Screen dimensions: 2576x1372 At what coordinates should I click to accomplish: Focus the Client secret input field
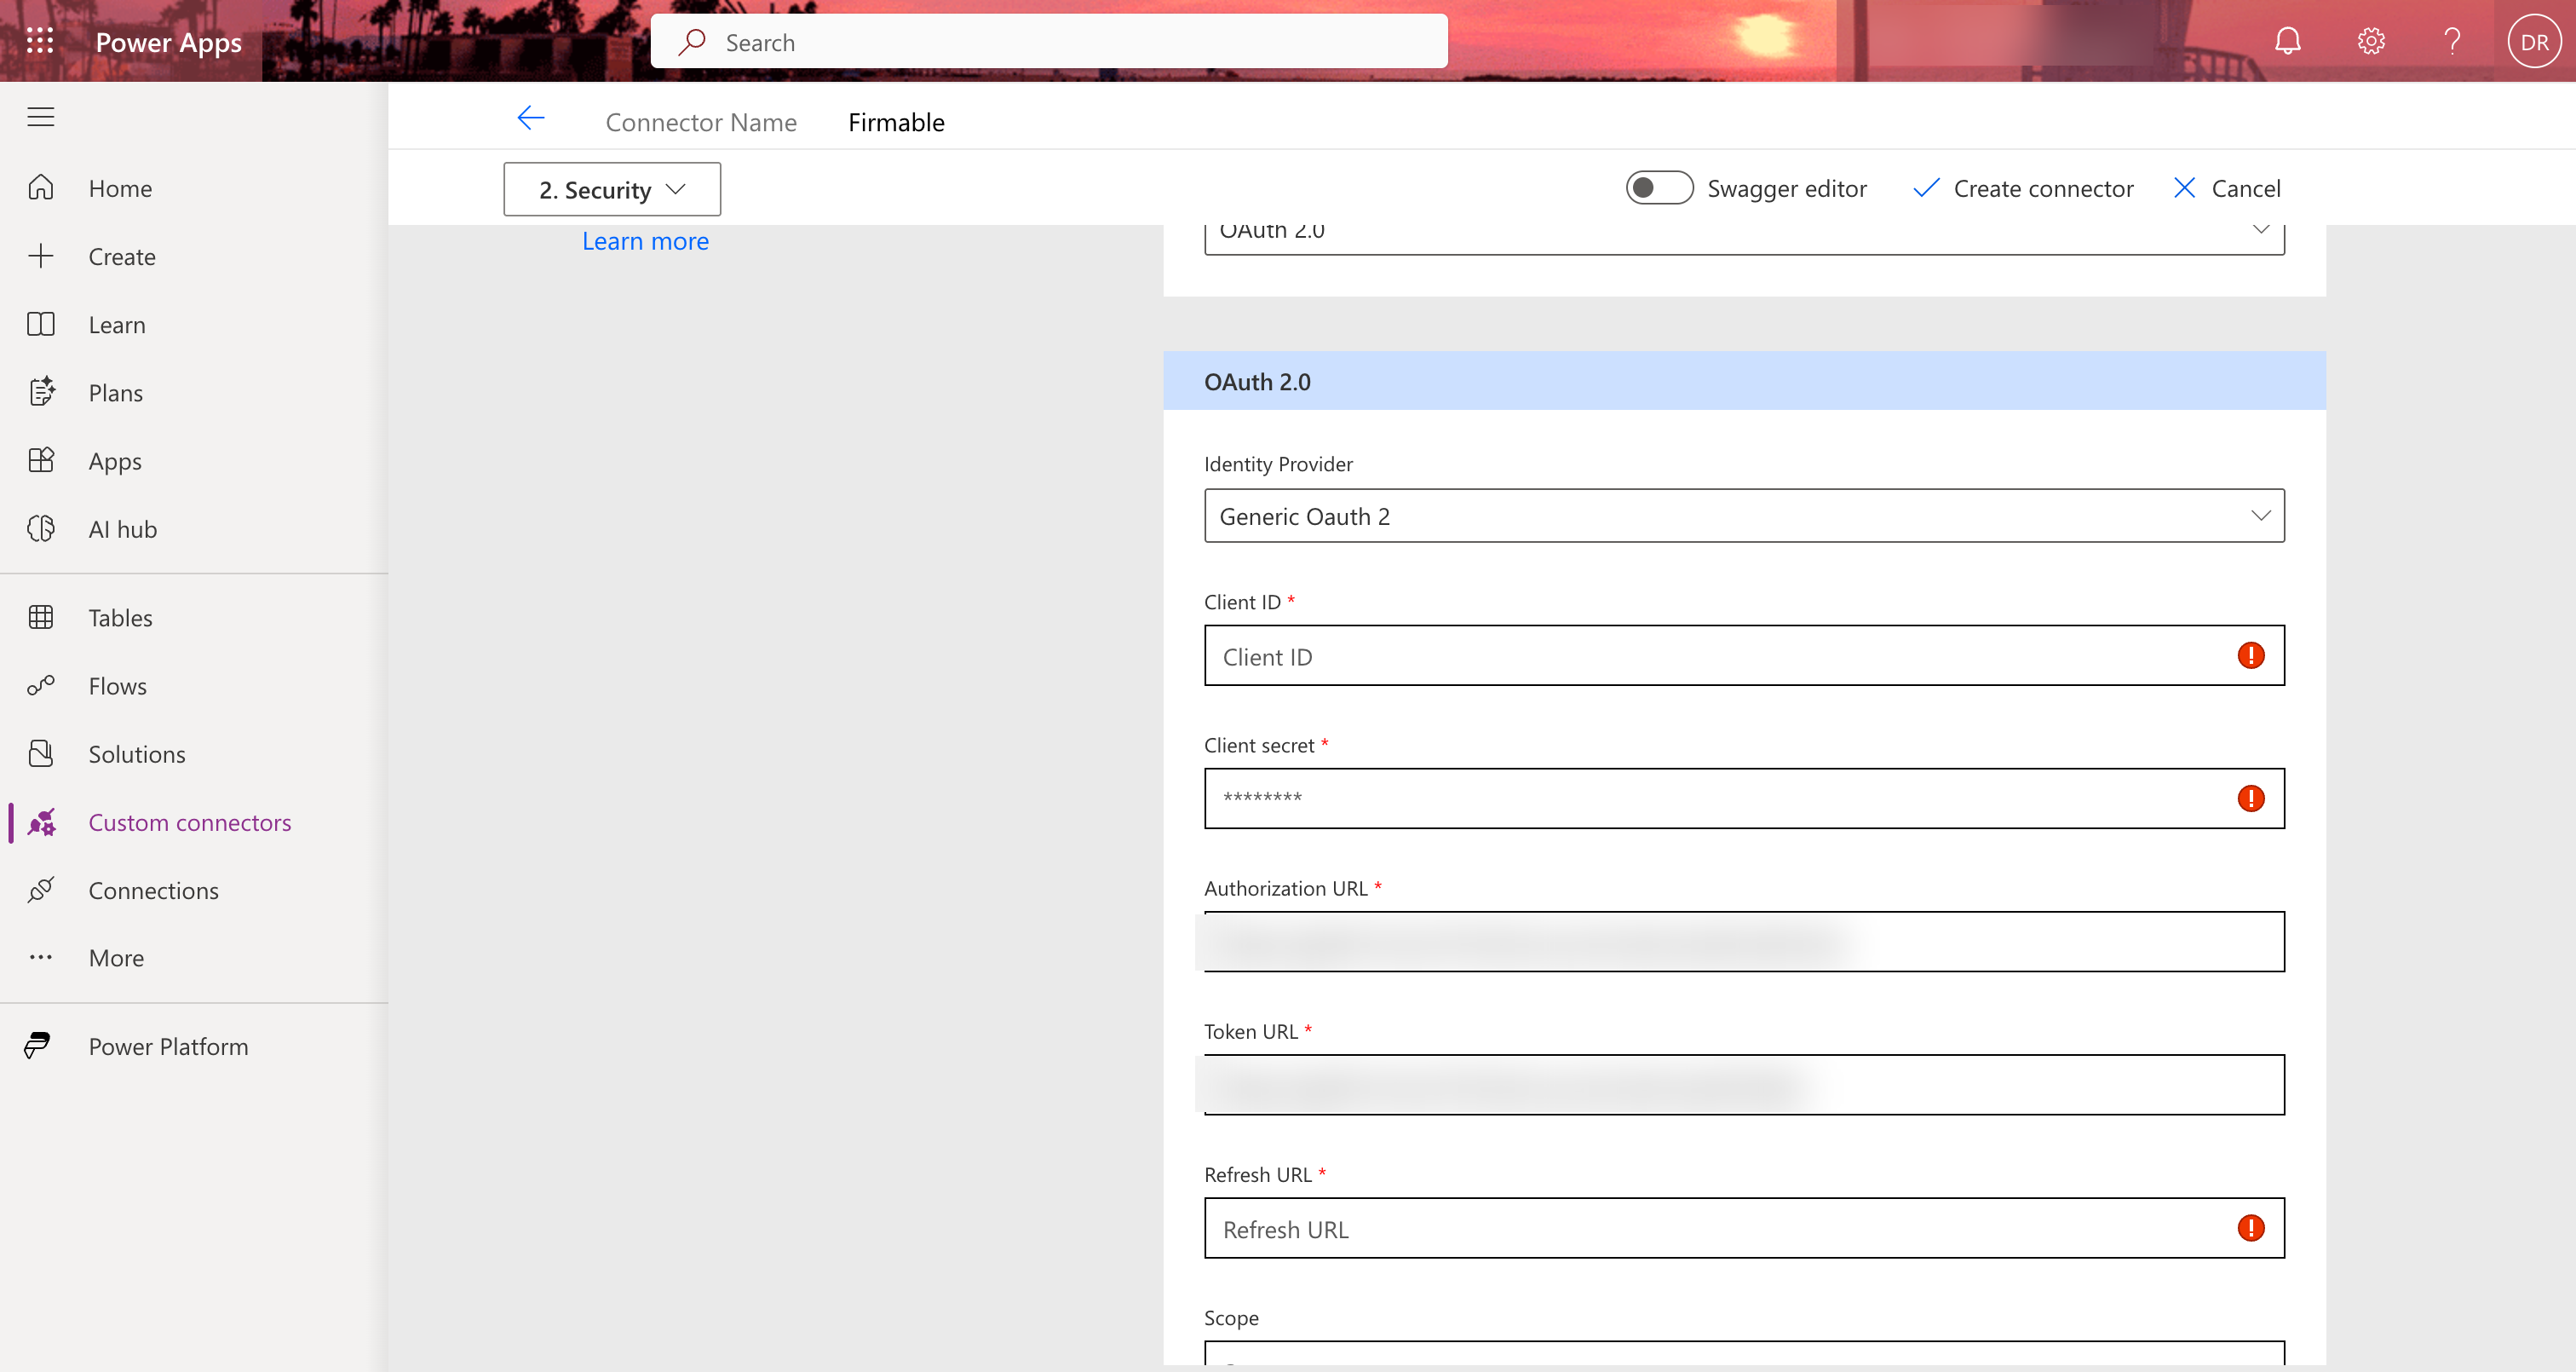point(1744,798)
